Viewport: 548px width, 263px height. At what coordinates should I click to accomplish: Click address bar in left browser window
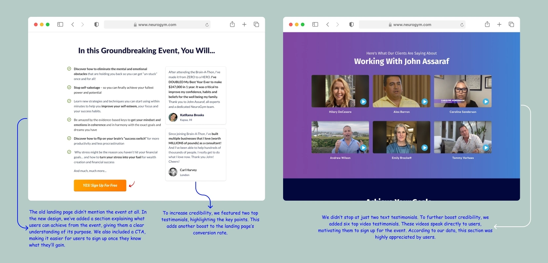point(157,25)
